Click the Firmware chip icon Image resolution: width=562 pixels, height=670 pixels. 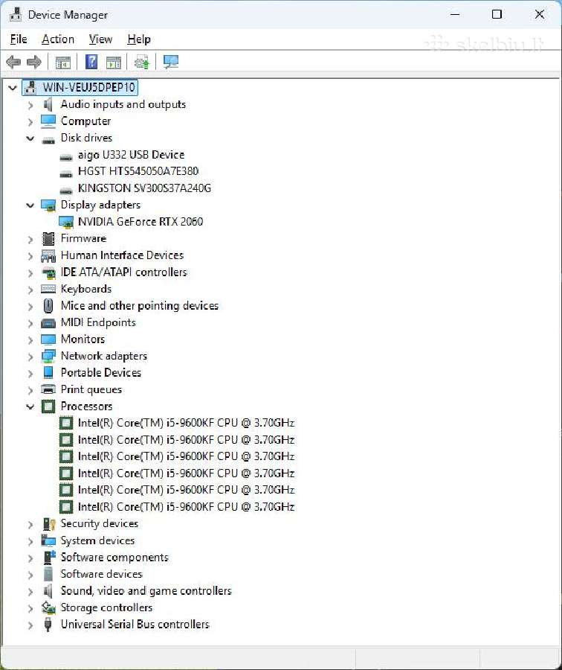48,238
